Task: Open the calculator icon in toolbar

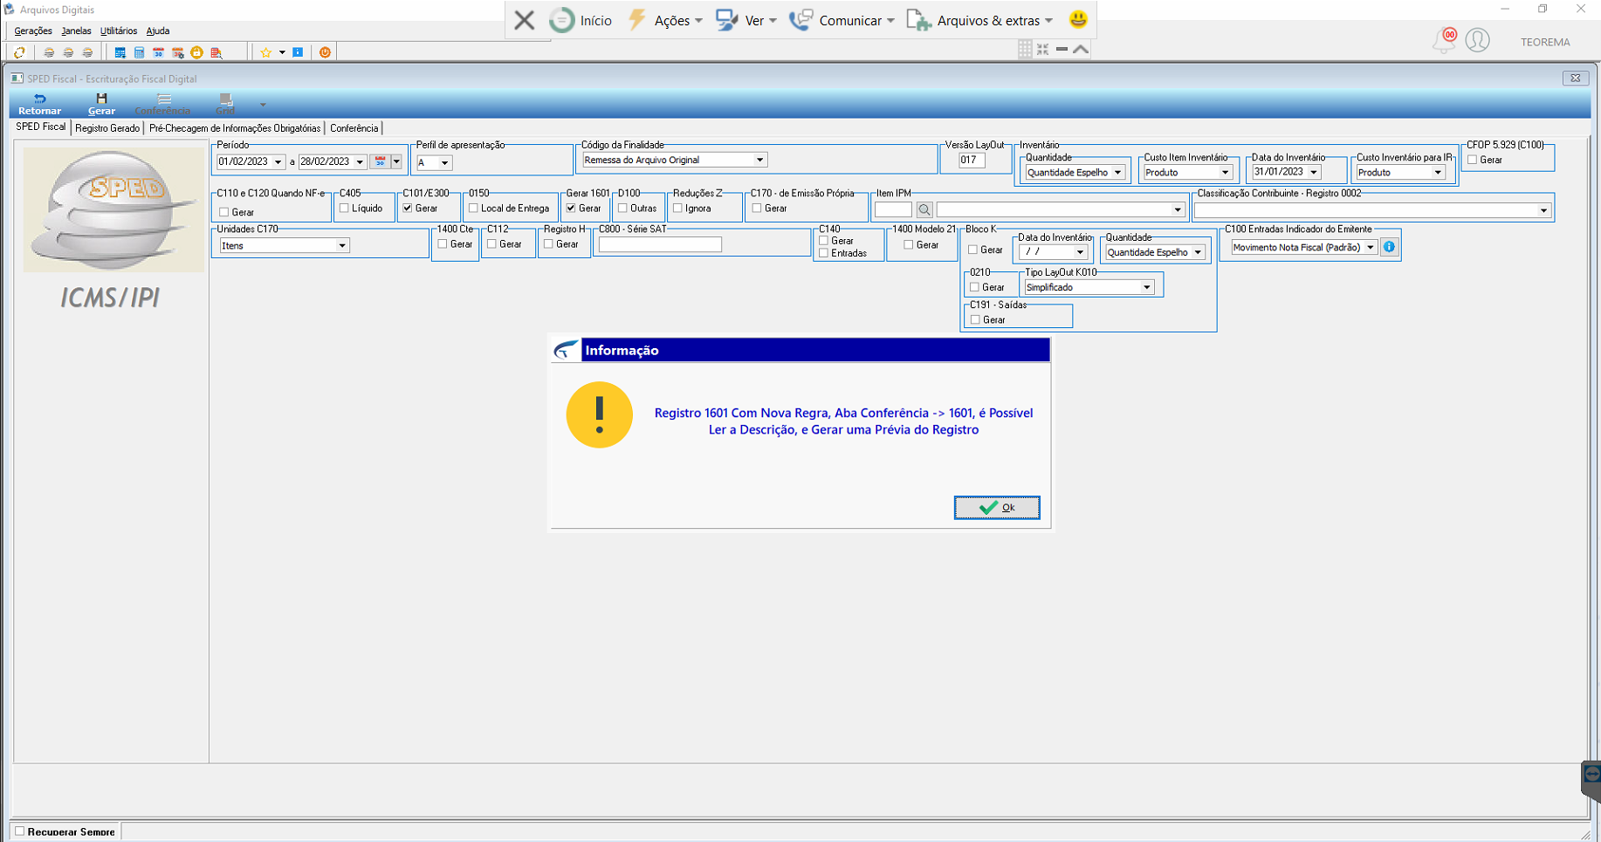Action: pyautogui.click(x=139, y=52)
